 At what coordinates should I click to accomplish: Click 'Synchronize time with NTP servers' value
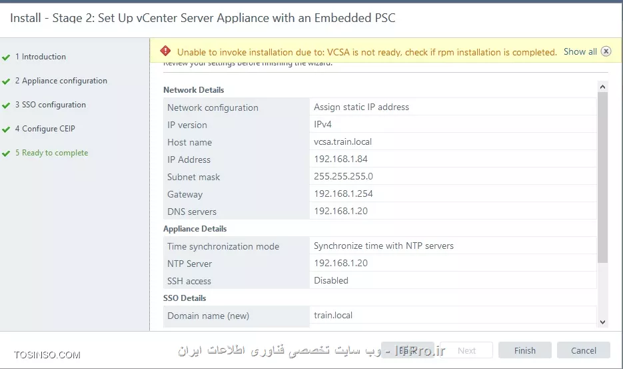[x=383, y=246]
